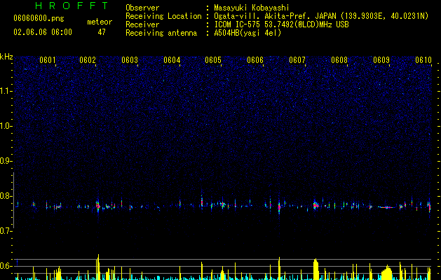Click the 0610 time marker
The image size is (441, 280).
[423, 60]
